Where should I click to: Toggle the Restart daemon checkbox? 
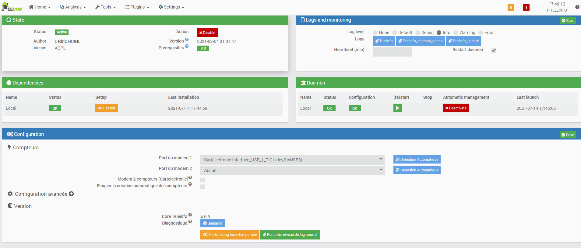click(494, 50)
